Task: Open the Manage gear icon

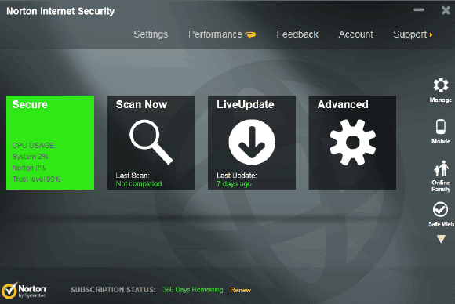Action: (x=441, y=85)
